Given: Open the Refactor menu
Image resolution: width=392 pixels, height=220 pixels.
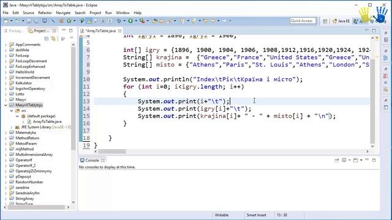Looking at the screenshot, I should pos(45,13).
